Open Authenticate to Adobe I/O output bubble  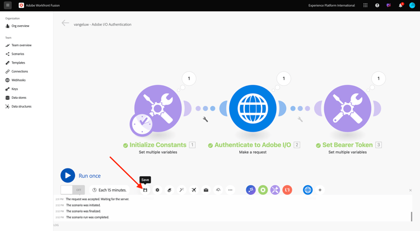284,79
